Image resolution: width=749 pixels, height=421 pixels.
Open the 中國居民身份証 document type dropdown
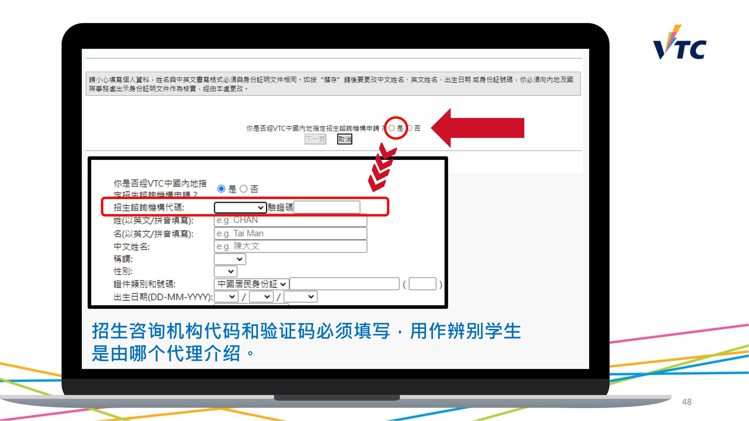coord(252,284)
